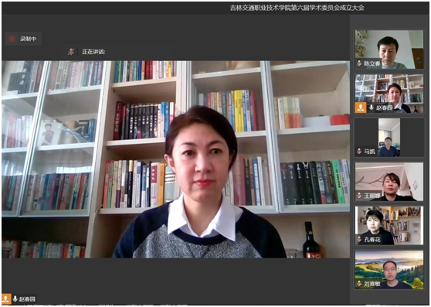Click the muted microphone icon beside 正在讲话
The width and height of the screenshot is (431, 307).
[x=71, y=52]
